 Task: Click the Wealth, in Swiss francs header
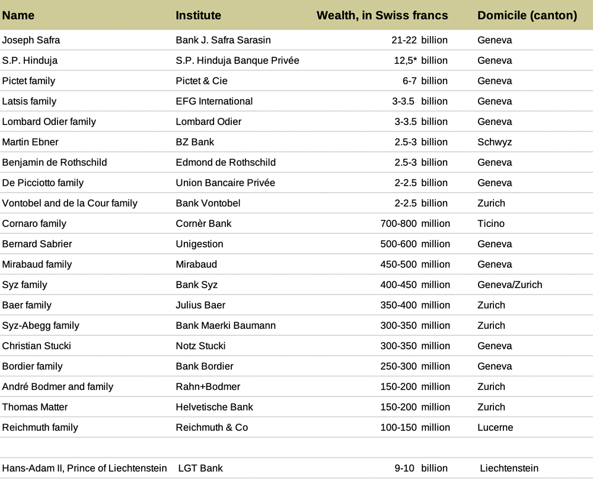coord(382,15)
